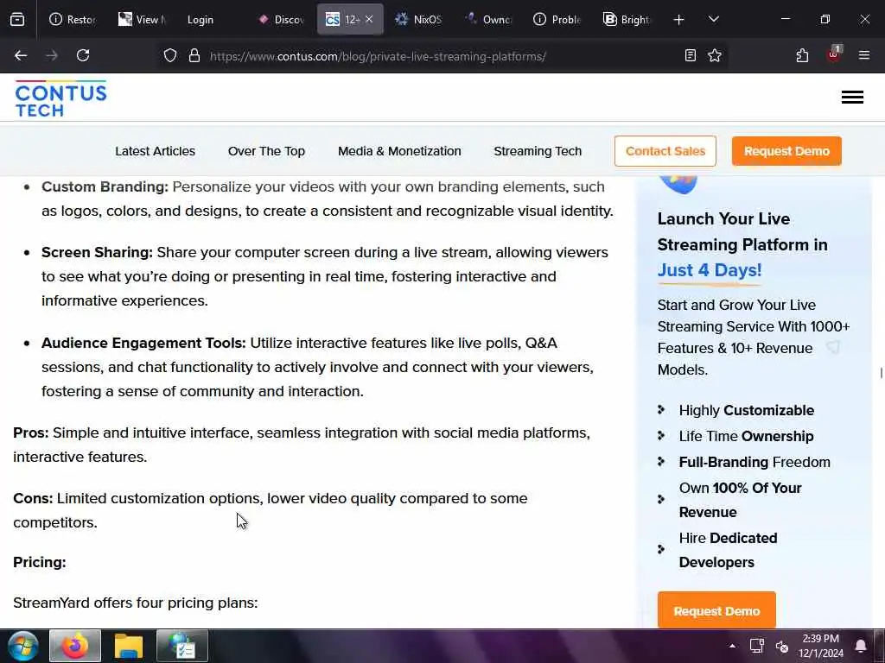The width and height of the screenshot is (885, 663).
Task: Click Hire Dedicated Developers bullet
Action: 728,550
